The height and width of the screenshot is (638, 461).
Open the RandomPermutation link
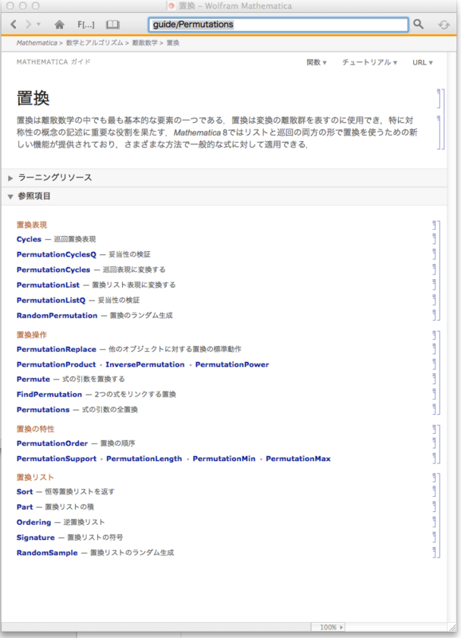[x=57, y=315]
